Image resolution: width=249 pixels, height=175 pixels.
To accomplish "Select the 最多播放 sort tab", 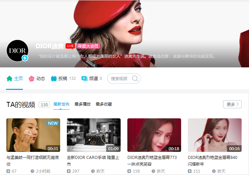I will click(x=83, y=104).
